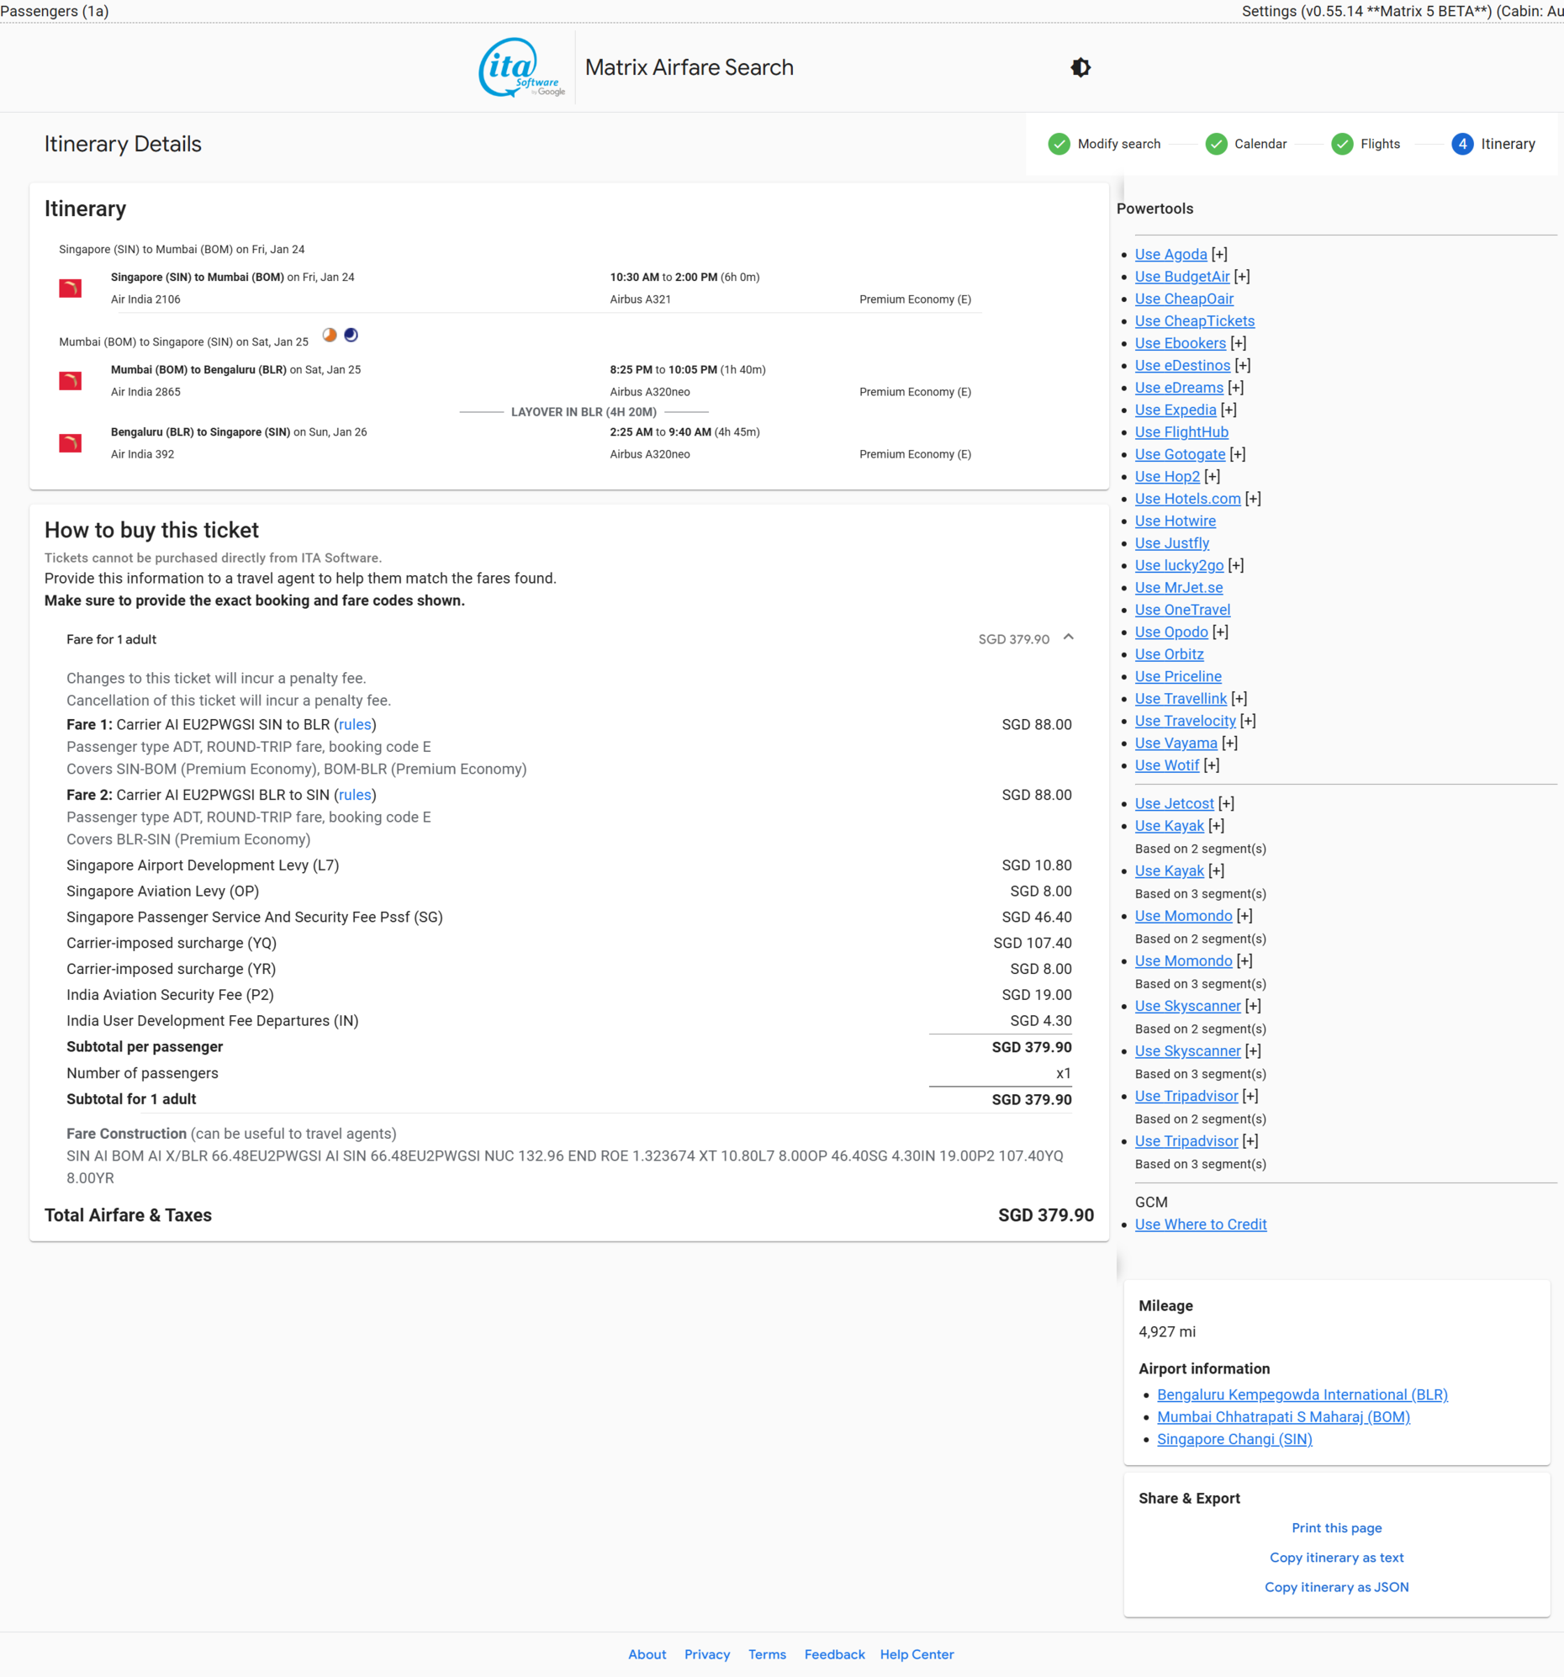Click the sunrise indicator near Mumbai segment
Screen dimensions: 1564x1677
(329, 335)
